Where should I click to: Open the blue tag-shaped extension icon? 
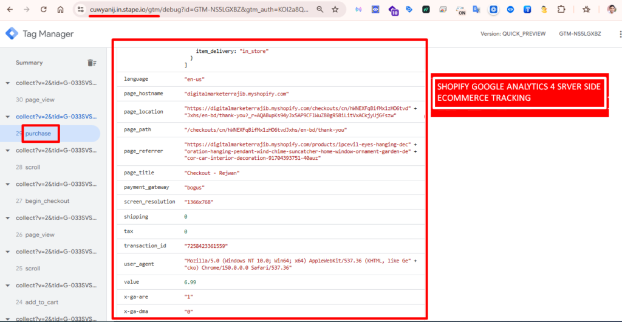(x=409, y=10)
